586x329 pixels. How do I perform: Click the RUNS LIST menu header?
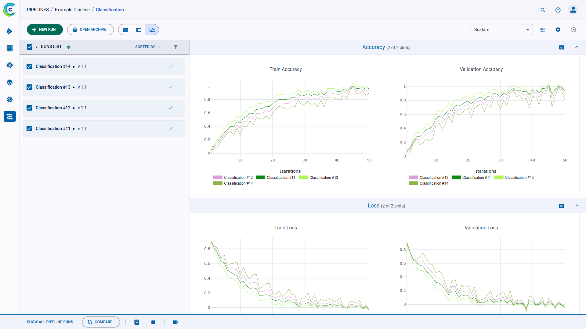point(51,46)
